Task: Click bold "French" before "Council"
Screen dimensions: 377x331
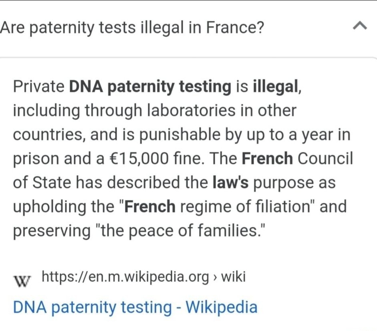Action: click(x=267, y=159)
